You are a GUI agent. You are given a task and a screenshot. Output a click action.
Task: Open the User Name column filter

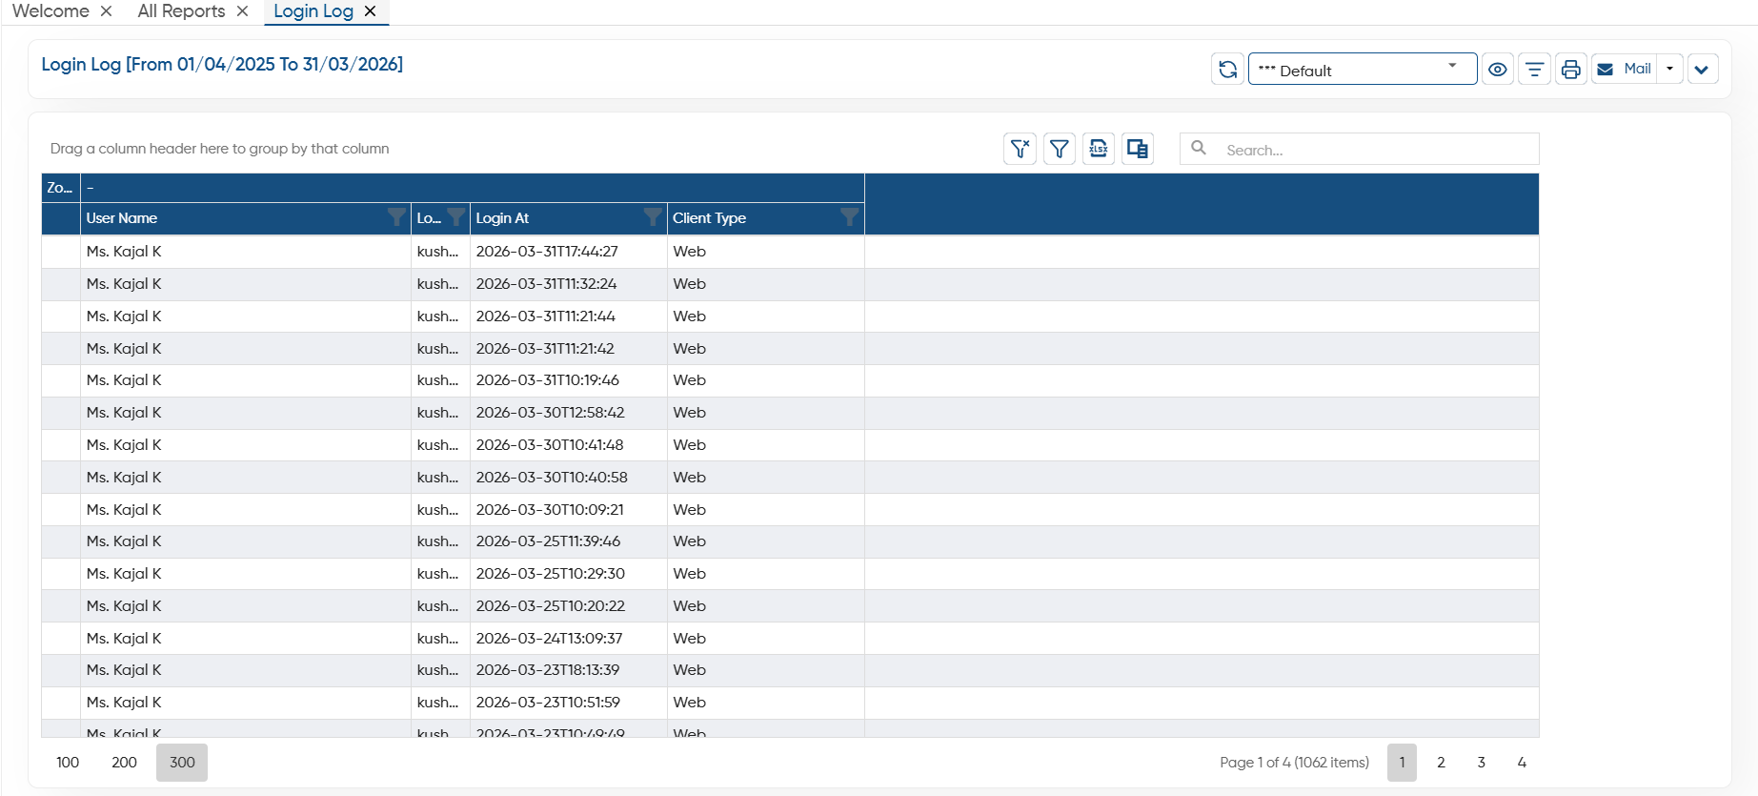[396, 217]
